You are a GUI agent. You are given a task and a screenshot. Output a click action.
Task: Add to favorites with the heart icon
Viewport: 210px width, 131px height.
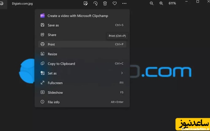[115, 3]
